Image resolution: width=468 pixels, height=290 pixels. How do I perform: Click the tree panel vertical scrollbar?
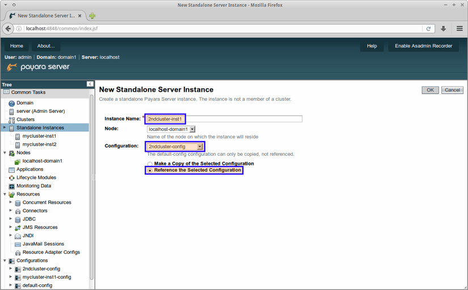point(91,188)
